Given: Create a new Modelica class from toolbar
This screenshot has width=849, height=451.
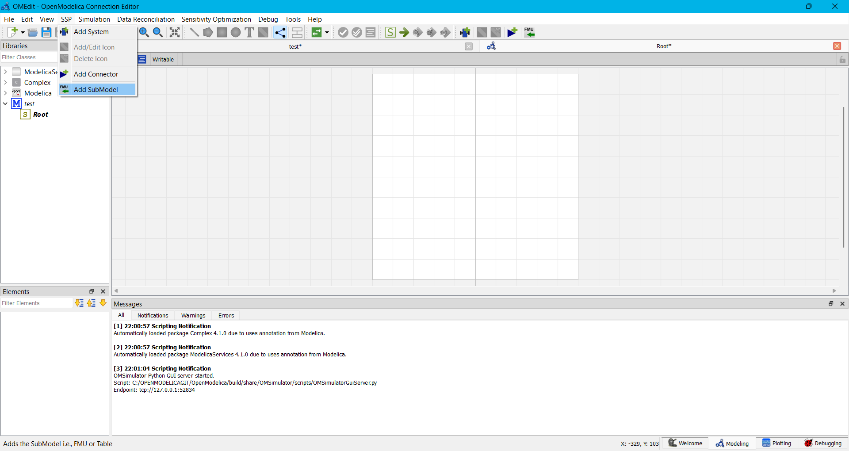Looking at the screenshot, I should pyautogui.click(x=12, y=32).
